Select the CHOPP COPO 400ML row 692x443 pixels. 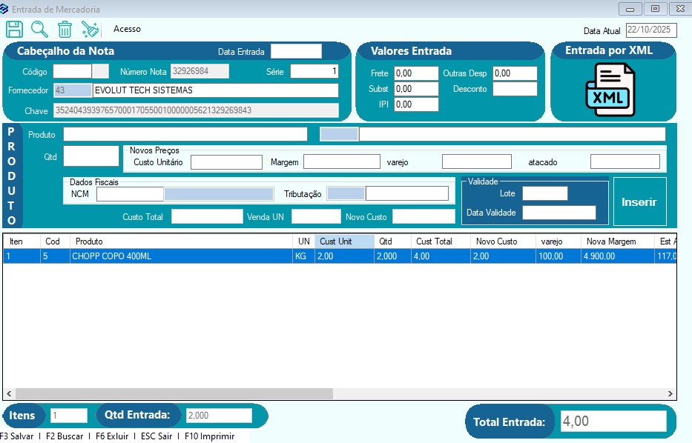pyautogui.click(x=182, y=256)
